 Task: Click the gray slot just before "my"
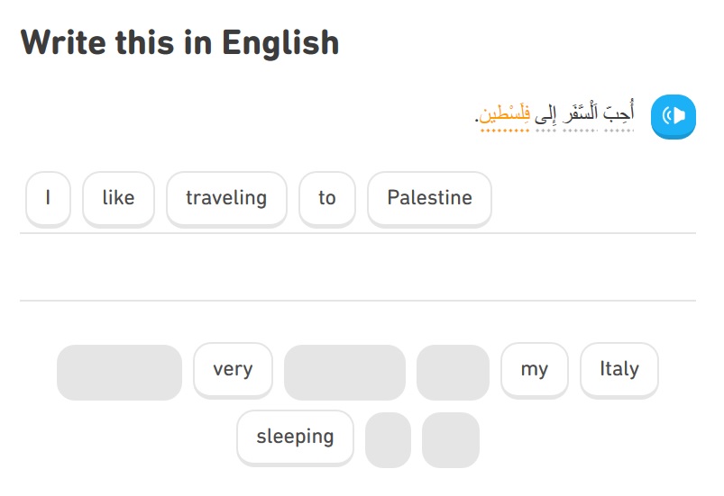point(453,373)
